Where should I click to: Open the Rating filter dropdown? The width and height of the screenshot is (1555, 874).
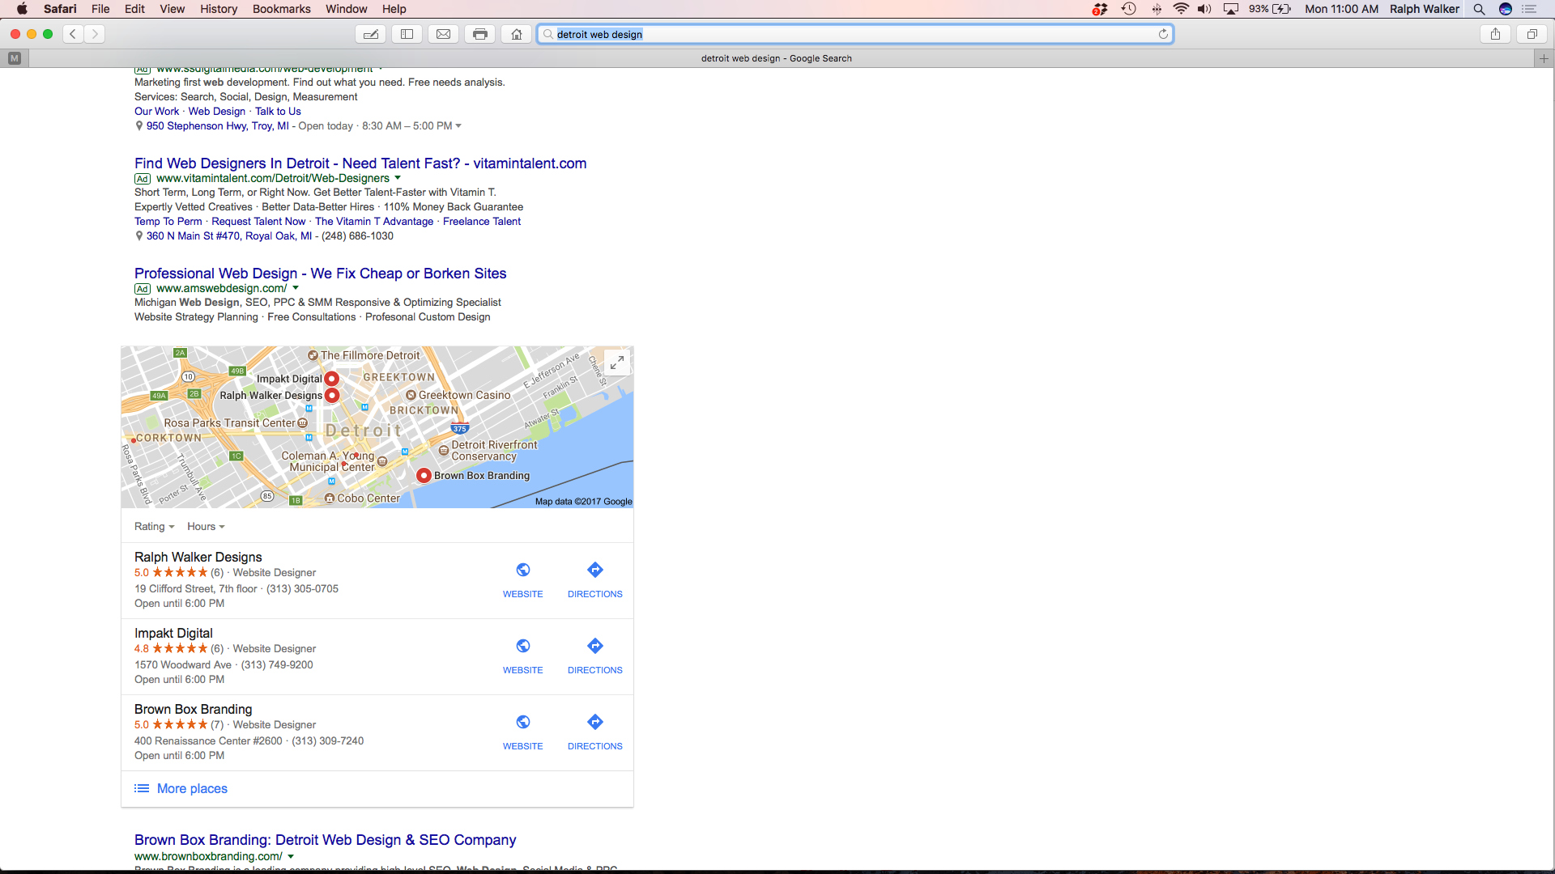[x=154, y=526]
